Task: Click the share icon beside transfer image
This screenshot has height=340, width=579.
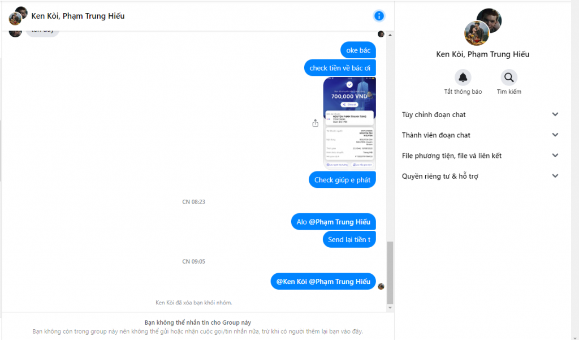Action: [315, 123]
